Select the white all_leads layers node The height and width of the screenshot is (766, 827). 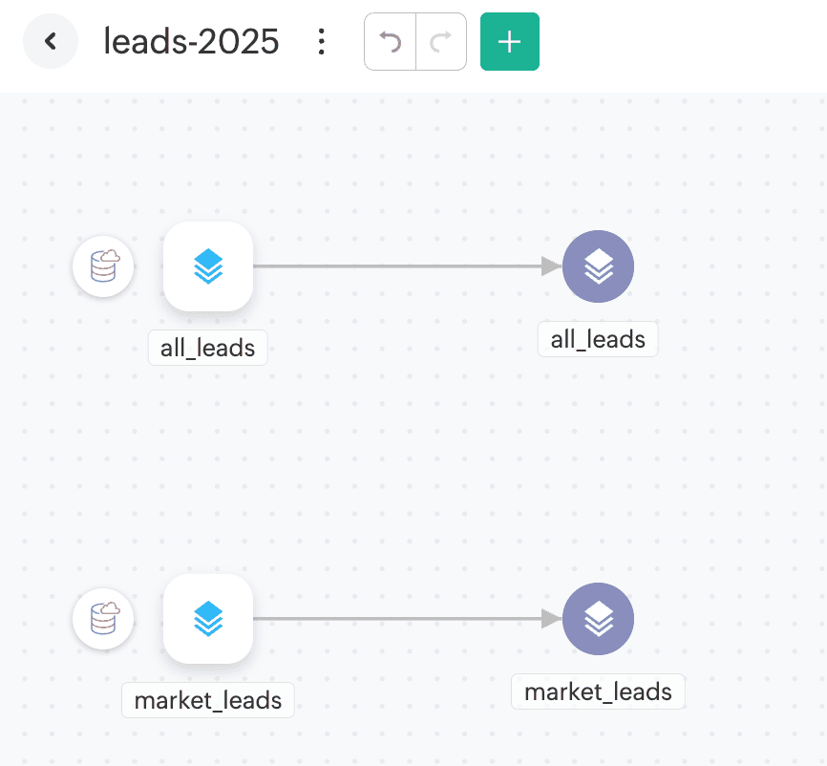pyautogui.click(x=208, y=266)
